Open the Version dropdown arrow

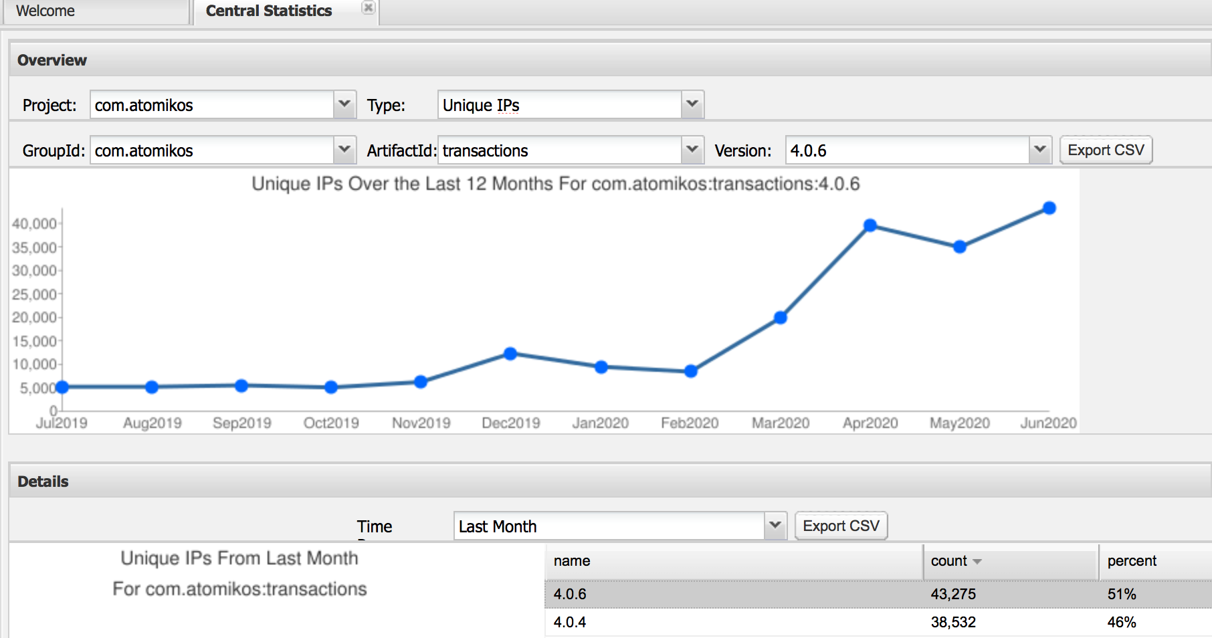(1039, 150)
